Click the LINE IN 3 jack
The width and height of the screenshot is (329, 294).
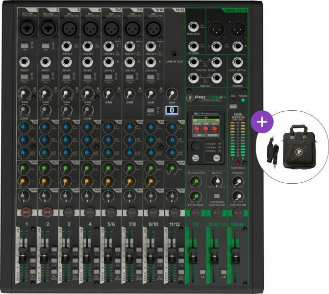[x=67, y=46]
